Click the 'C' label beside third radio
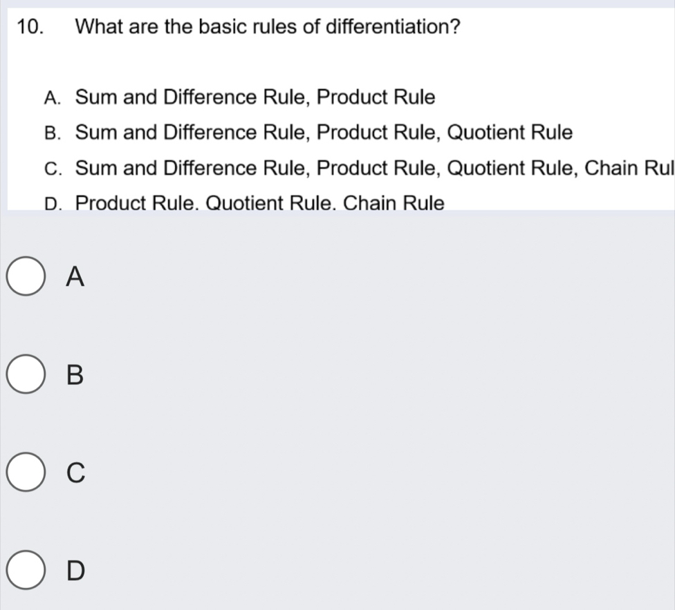The width and height of the screenshot is (675, 610). click(75, 474)
